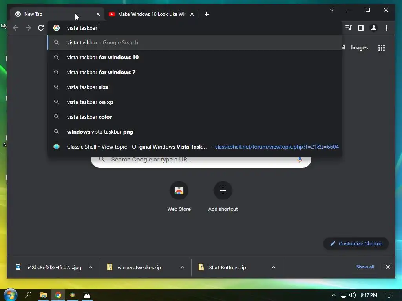The height and width of the screenshot is (301, 402).
Task: Select suggestion vista taskbar for windows 10
Action: point(195,57)
